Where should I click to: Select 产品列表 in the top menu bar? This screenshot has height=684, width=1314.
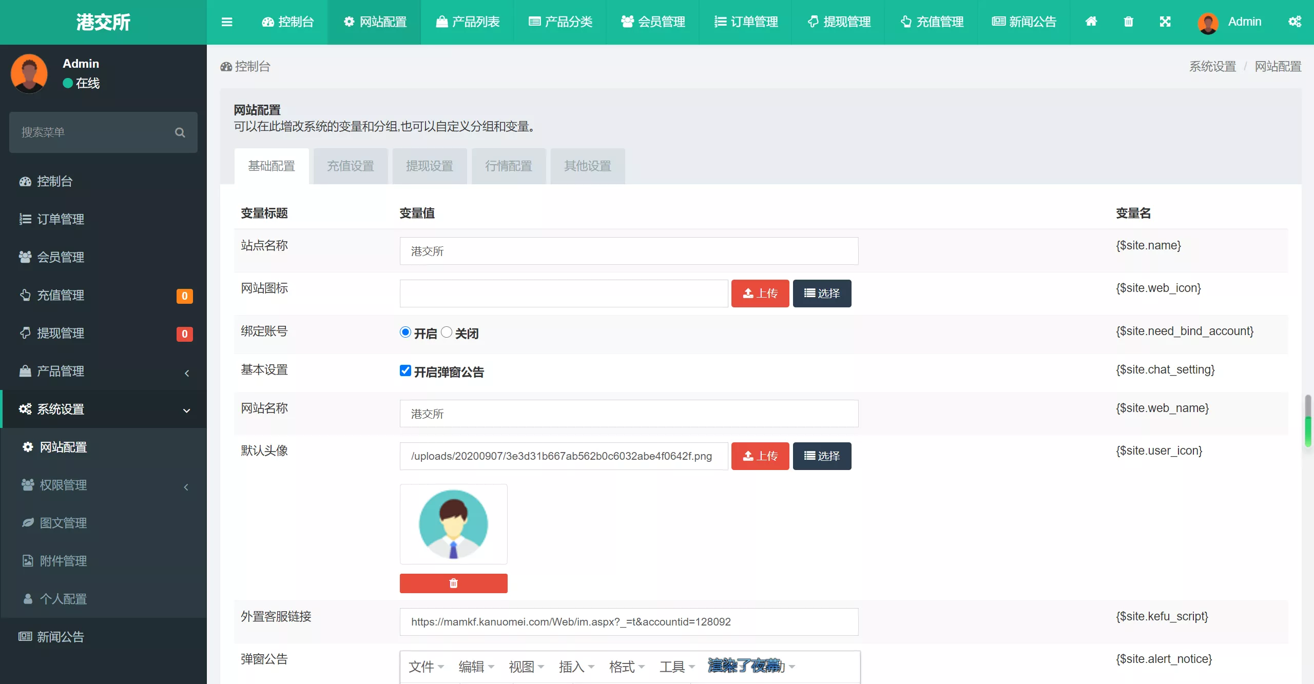coord(467,22)
